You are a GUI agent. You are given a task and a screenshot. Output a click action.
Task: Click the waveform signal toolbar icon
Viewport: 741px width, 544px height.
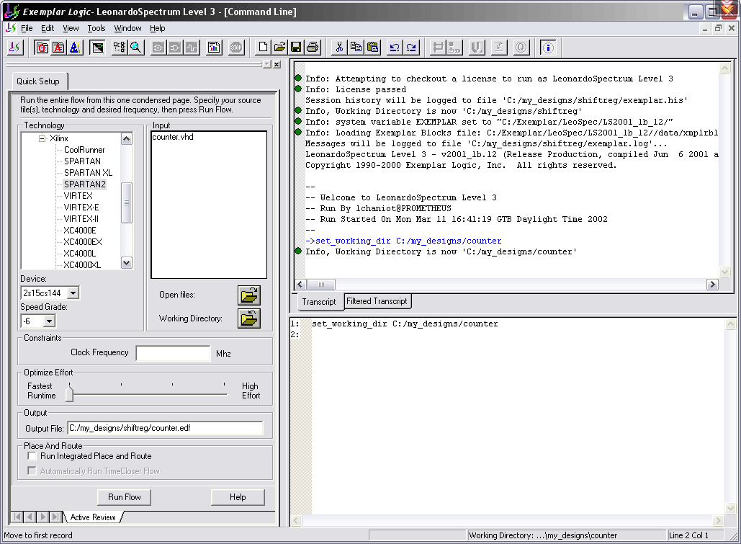(x=192, y=48)
